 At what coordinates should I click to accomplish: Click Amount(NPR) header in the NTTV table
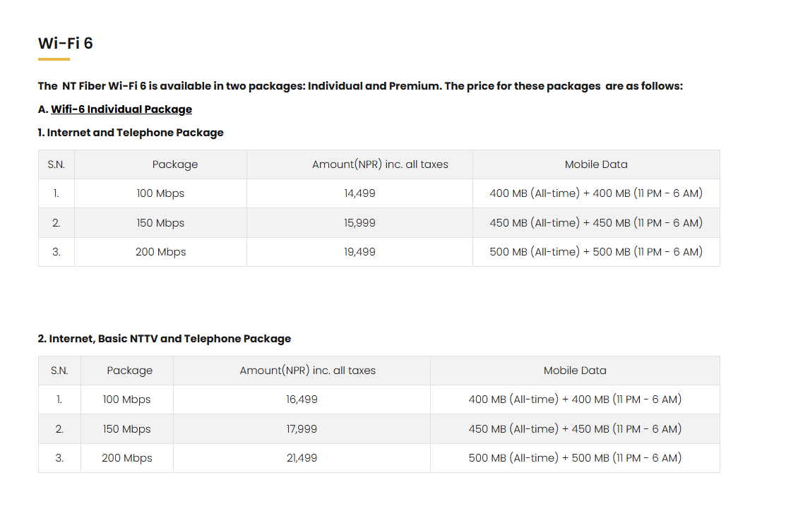308,371
